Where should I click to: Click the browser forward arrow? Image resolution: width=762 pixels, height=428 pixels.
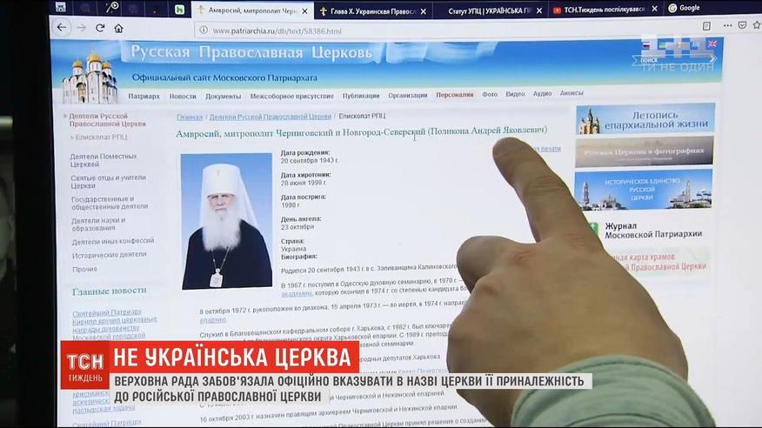(x=81, y=28)
